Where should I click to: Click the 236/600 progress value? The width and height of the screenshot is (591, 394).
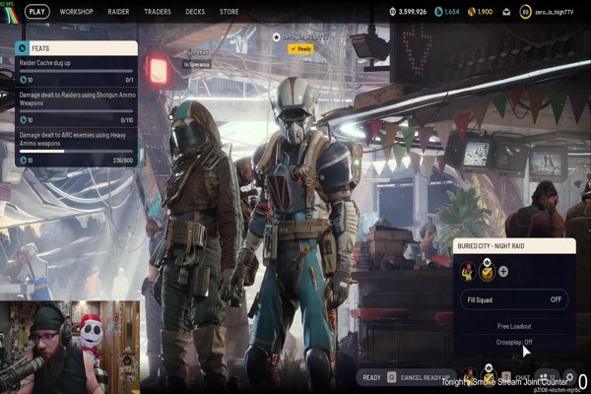point(123,161)
